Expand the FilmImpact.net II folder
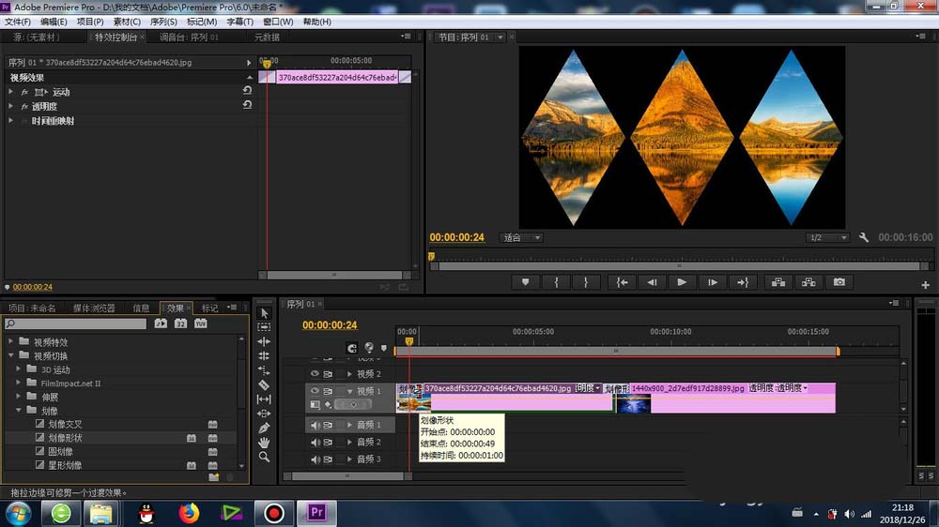 pyautogui.click(x=18, y=383)
